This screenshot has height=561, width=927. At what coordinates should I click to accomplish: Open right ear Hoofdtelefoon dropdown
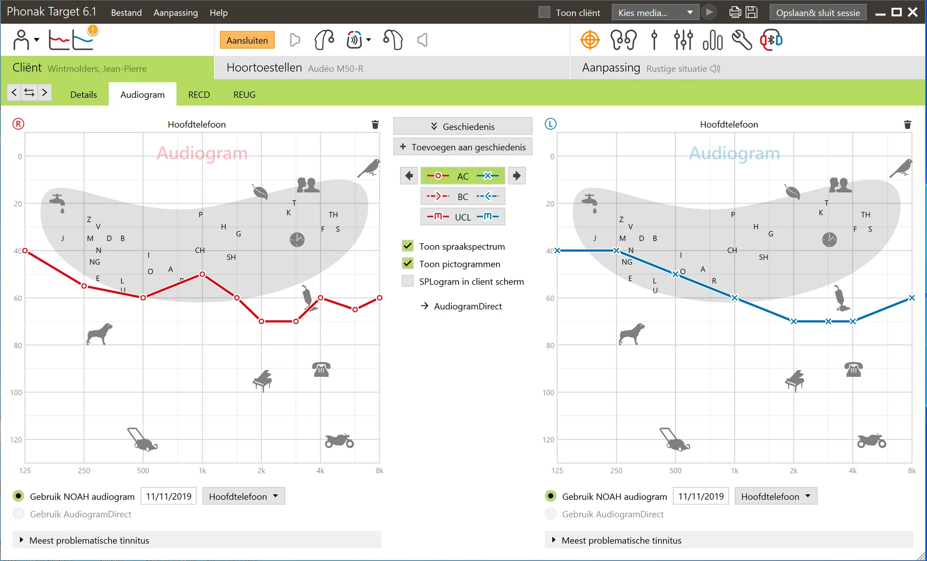[243, 496]
